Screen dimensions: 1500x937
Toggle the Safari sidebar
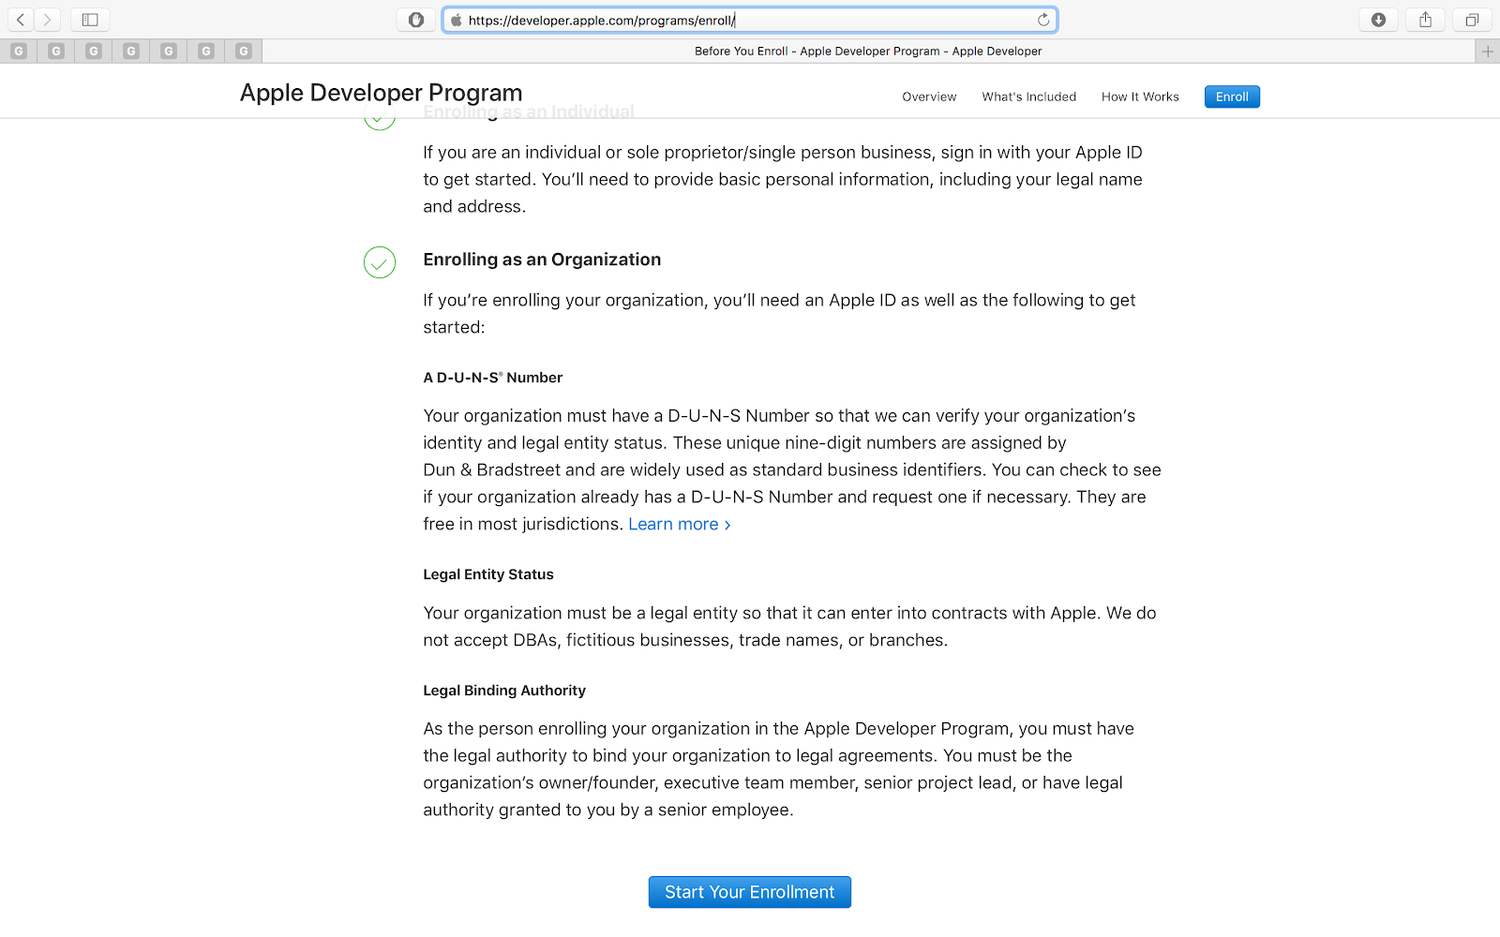pyautogui.click(x=89, y=19)
